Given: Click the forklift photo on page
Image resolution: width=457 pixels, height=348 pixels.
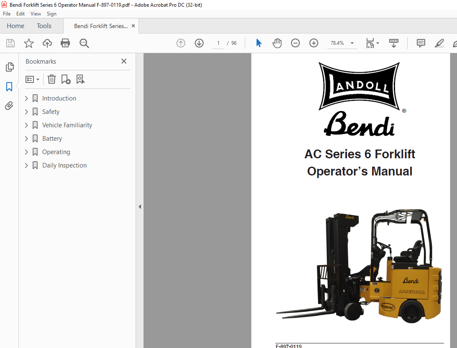Looking at the screenshot, I should tap(359, 266).
